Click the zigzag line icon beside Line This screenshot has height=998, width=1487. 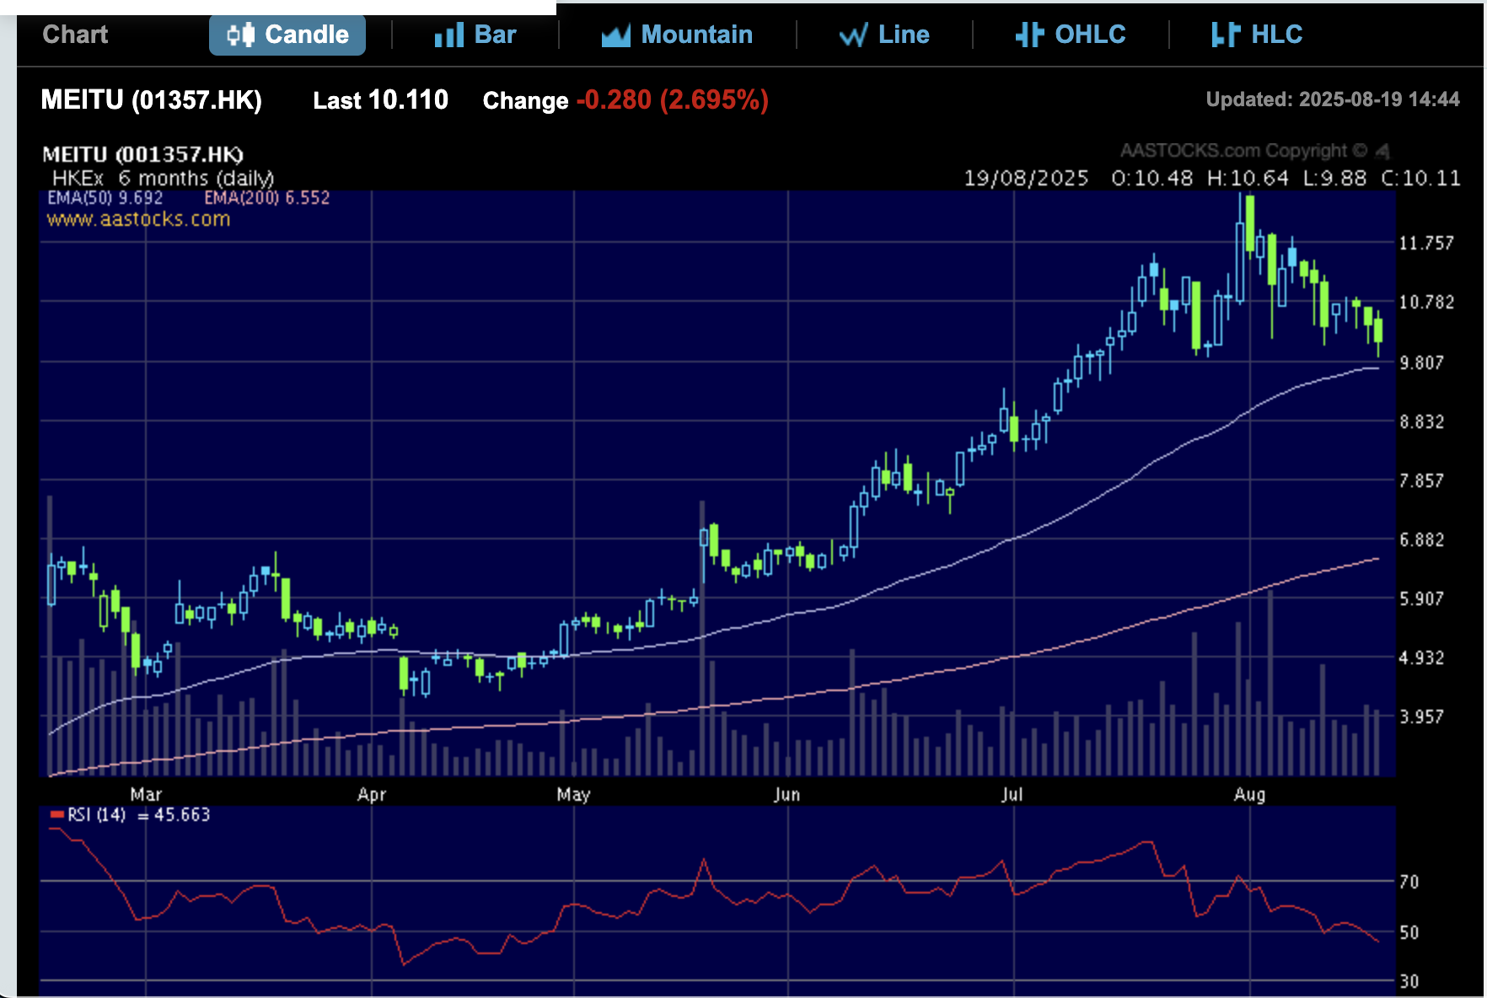853,35
